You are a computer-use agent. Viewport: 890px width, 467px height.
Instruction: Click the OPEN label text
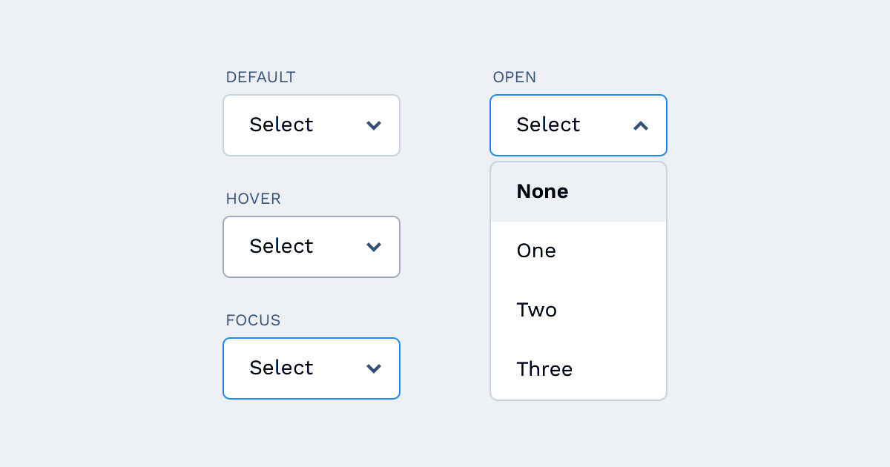514,77
